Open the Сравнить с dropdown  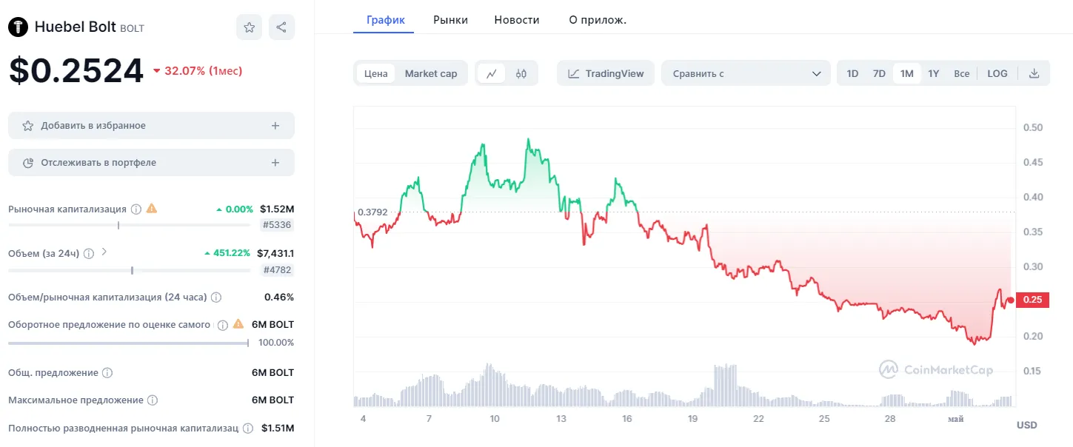pos(746,73)
